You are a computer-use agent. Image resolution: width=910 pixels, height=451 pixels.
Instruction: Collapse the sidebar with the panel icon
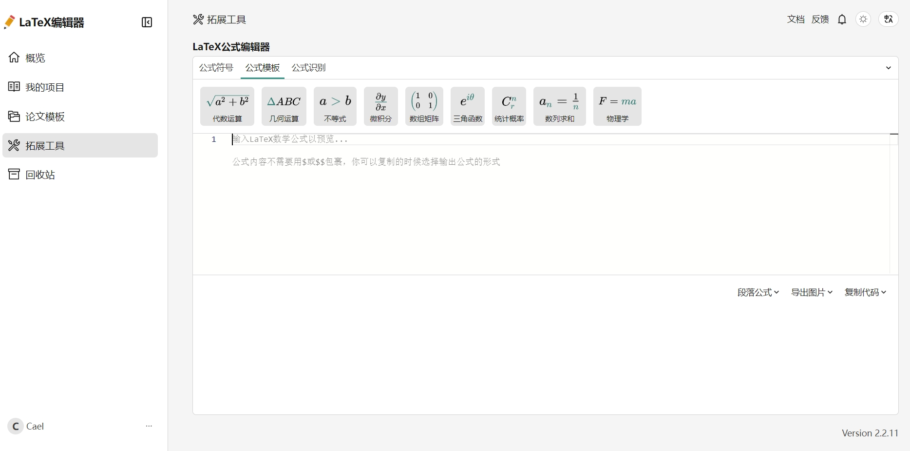[147, 22]
